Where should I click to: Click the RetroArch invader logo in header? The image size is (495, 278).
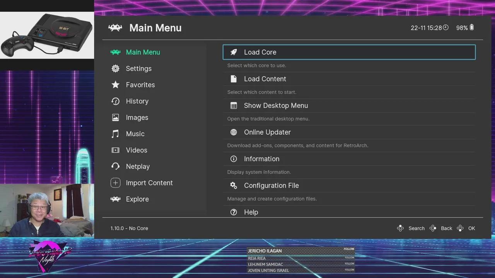[115, 28]
